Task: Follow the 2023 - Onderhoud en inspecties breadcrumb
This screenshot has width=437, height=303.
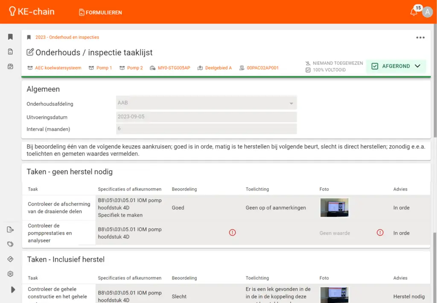Action: pyautogui.click(x=67, y=38)
